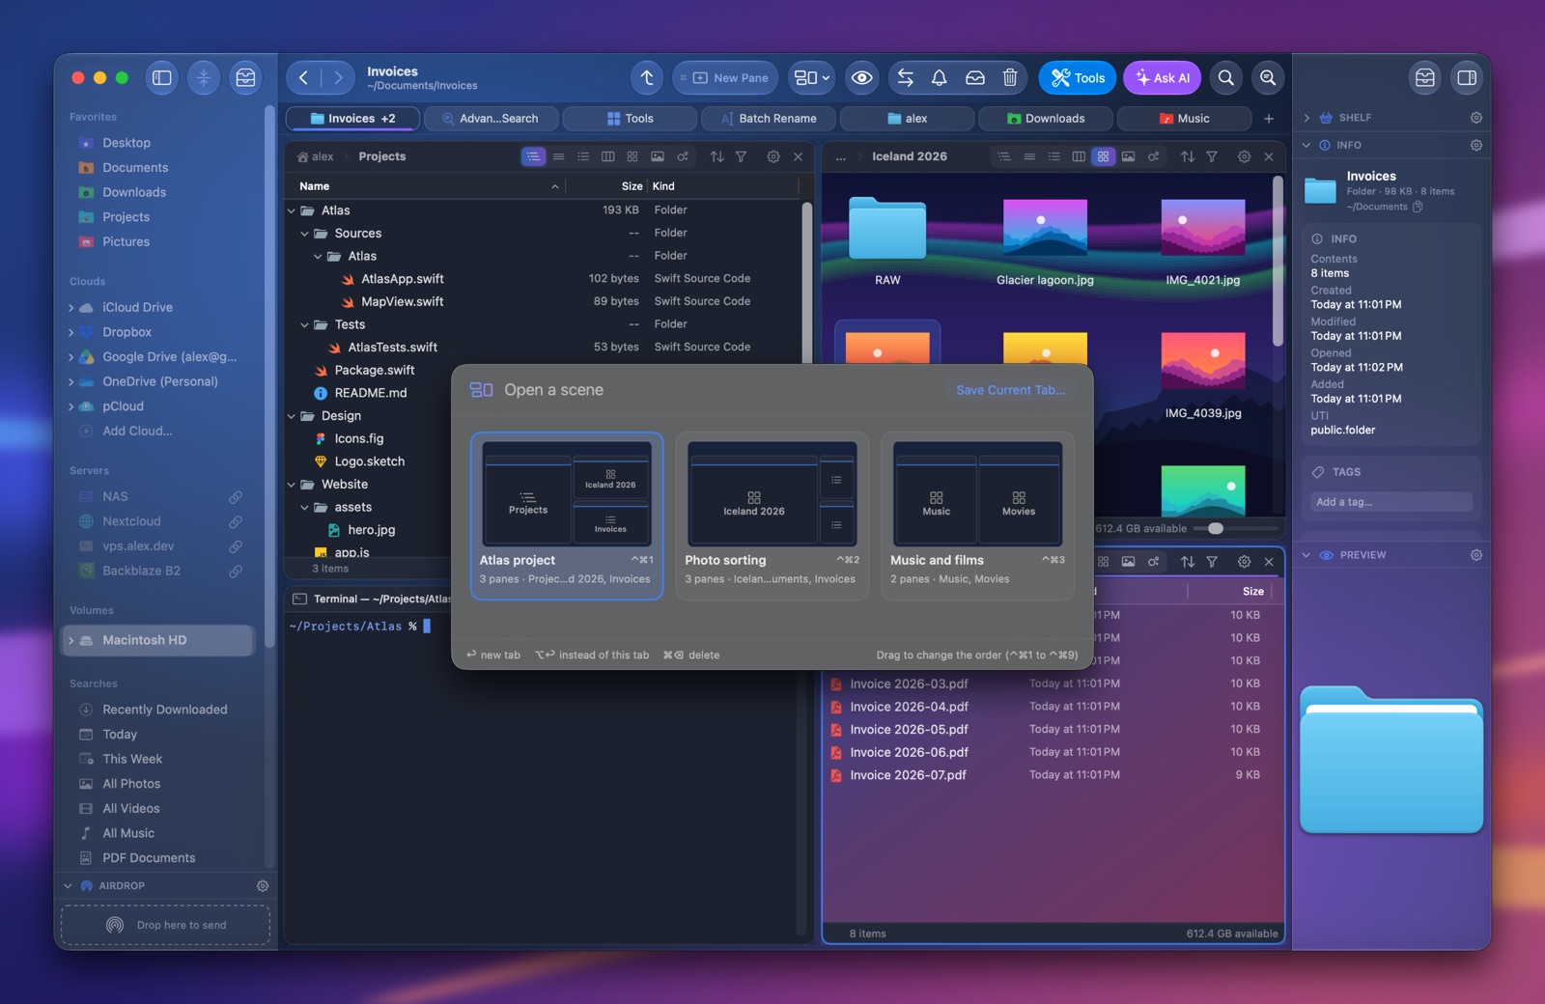
Task: Switch to the Batch Rename tab
Action: pyautogui.click(x=768, y=119)
